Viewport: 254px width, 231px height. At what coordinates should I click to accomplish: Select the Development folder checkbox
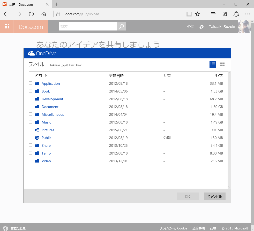click(x=31, y=99)
